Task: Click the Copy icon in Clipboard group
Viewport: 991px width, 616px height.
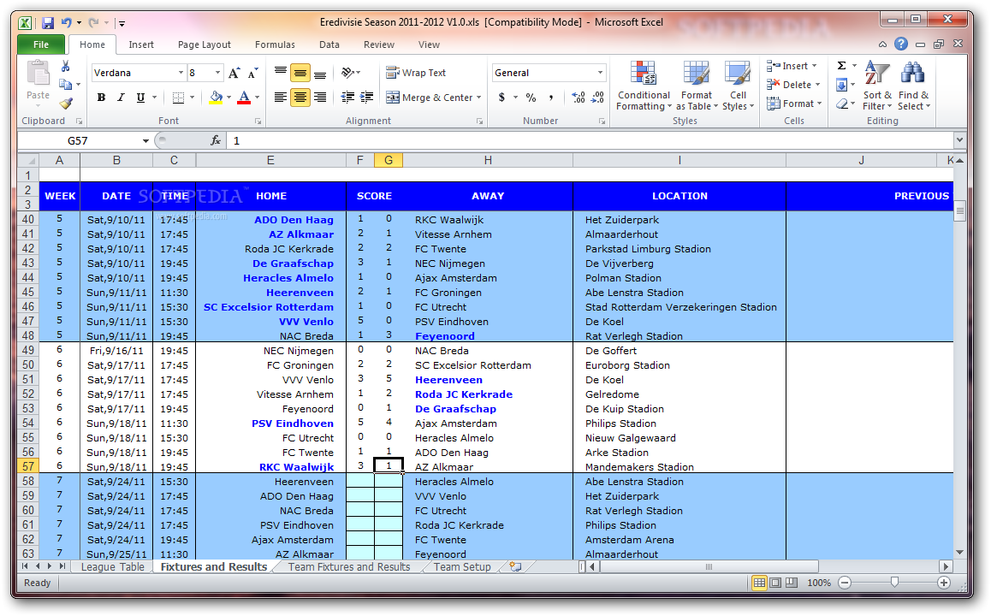Action: (x=65, y=84)
